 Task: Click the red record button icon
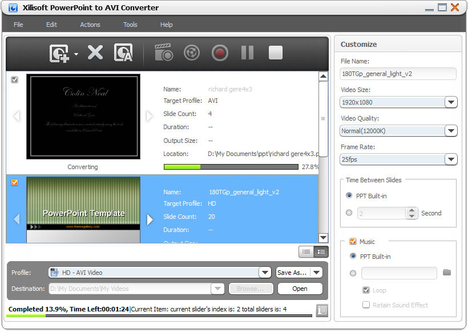(x=220, y=53)
